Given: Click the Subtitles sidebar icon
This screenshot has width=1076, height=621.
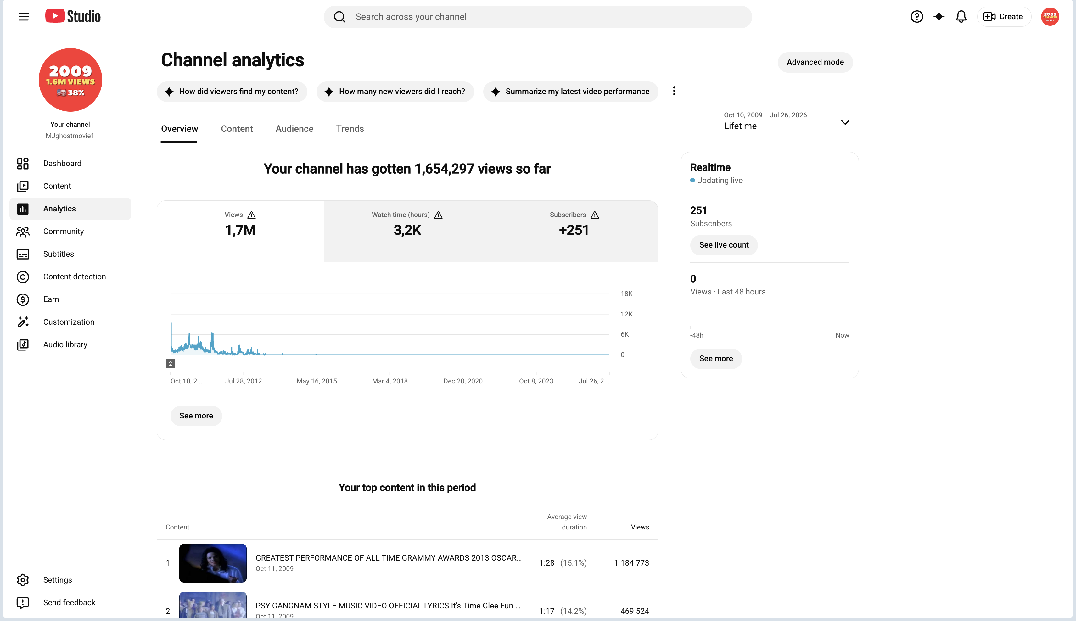Looking at the screenshot, I should click(x=23, y=254).
